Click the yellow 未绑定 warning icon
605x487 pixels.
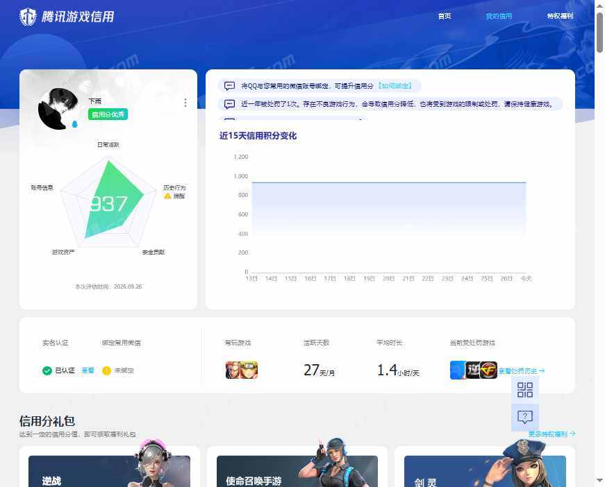[x=106, y=370]
